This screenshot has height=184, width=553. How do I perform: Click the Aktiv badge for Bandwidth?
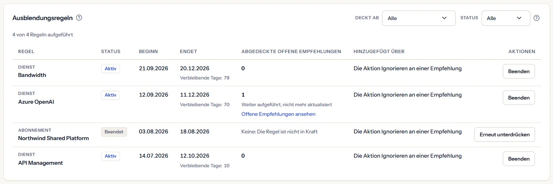point(110,69)
